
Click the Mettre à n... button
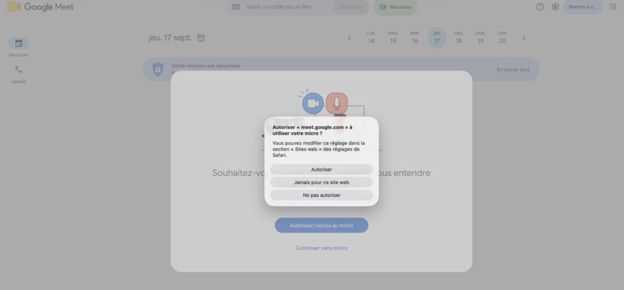(583, 7)
